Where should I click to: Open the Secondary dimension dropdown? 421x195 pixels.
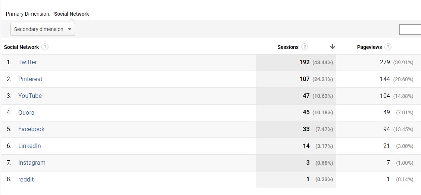43,29
